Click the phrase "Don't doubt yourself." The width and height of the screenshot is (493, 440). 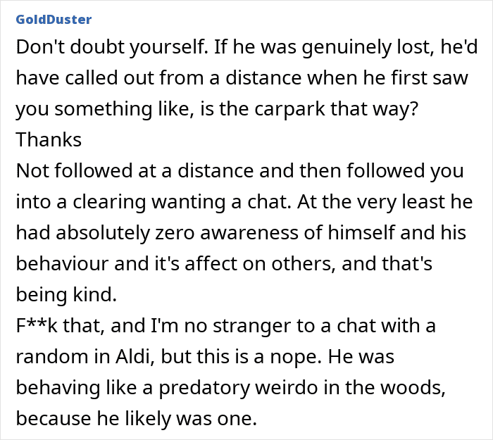(x=112, y=47)
